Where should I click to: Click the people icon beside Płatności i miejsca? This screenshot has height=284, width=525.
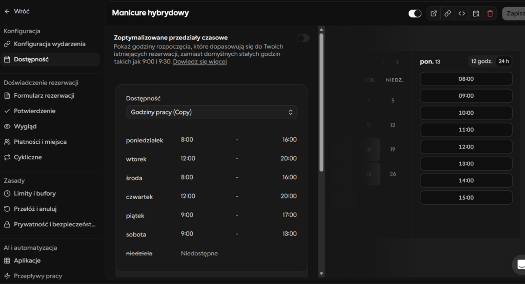[7, 142]
